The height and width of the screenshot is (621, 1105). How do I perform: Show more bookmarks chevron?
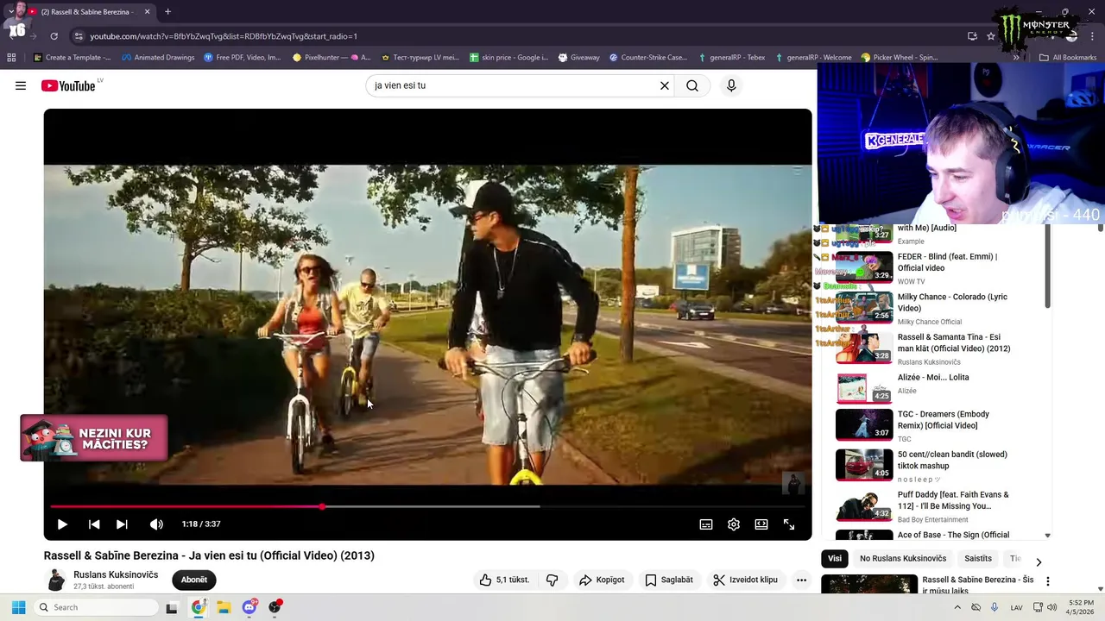click(1016, 58)
